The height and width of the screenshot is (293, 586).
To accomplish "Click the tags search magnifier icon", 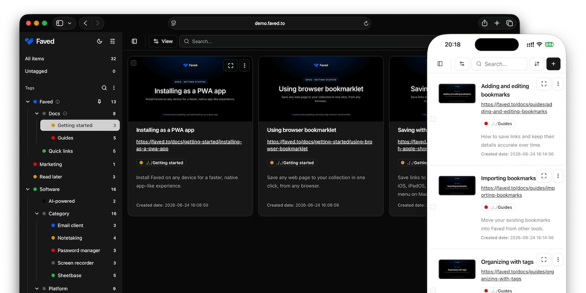I will coord(104,88).
